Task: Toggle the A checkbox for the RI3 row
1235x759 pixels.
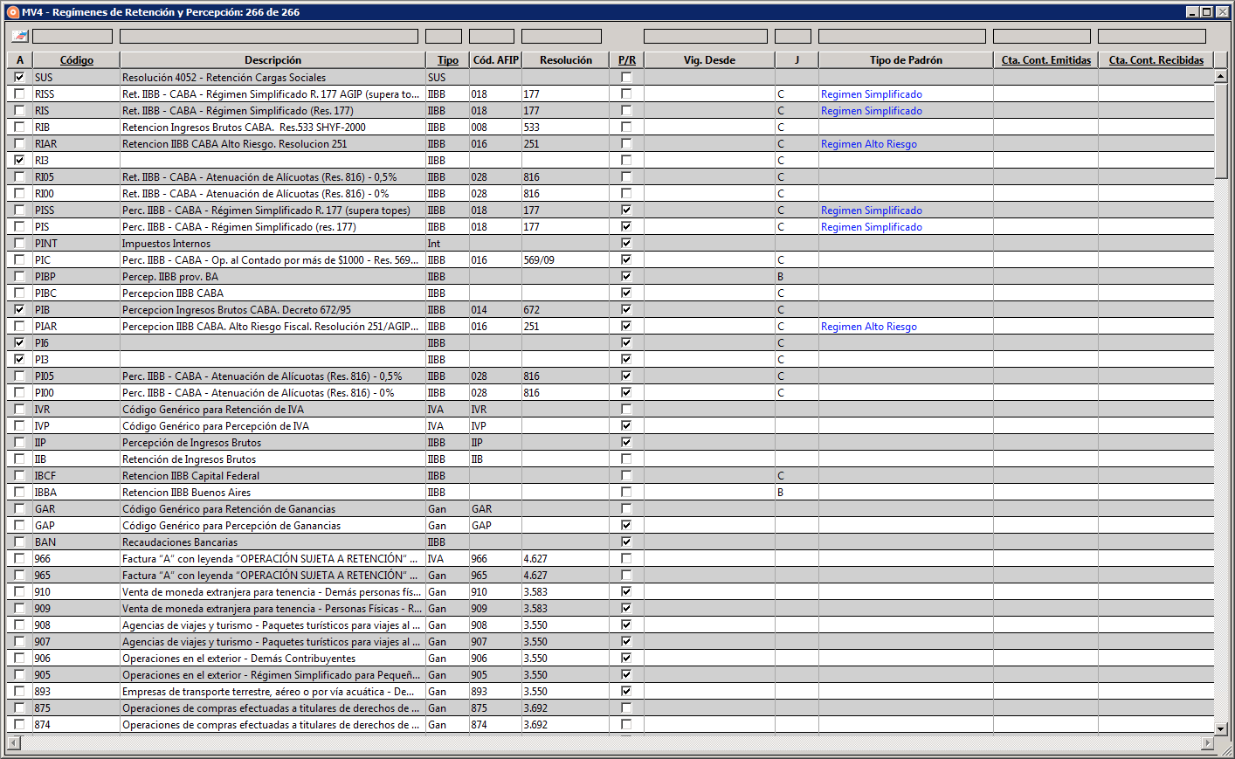Action: coord(19,160)
